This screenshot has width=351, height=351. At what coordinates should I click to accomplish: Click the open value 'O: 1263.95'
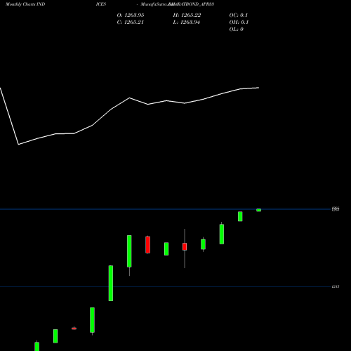coord(131,15)
